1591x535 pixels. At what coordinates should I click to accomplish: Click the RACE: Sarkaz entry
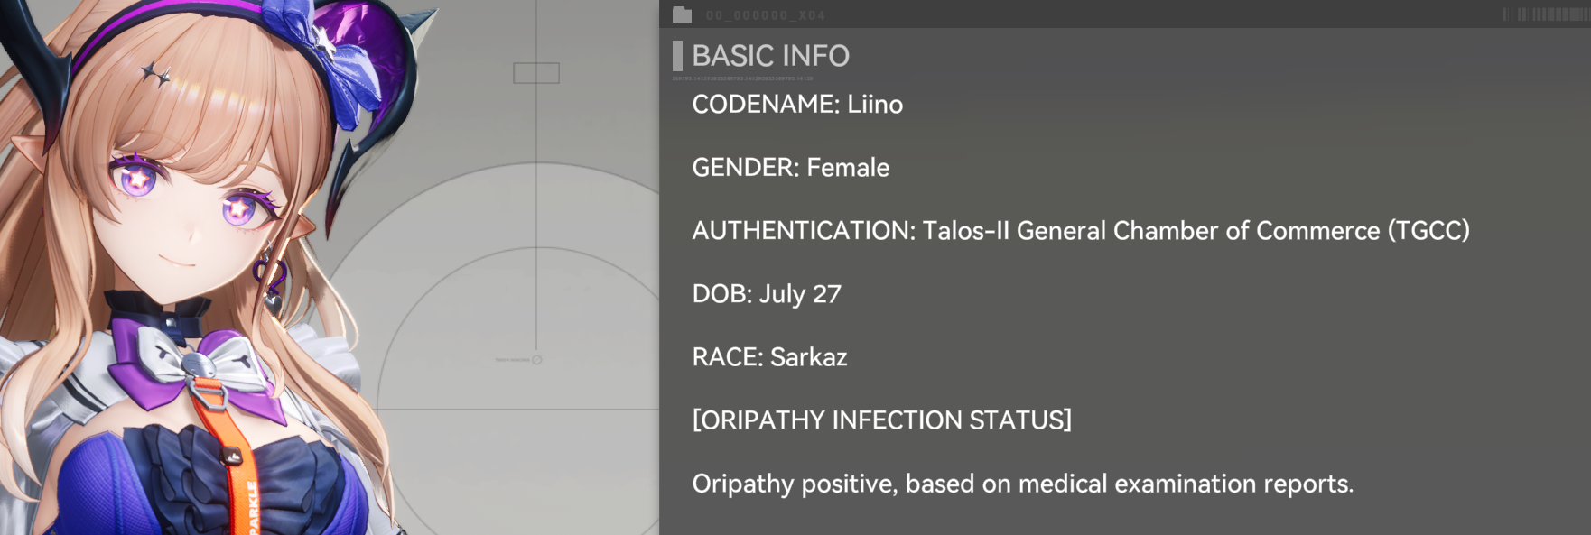[769, 357]
